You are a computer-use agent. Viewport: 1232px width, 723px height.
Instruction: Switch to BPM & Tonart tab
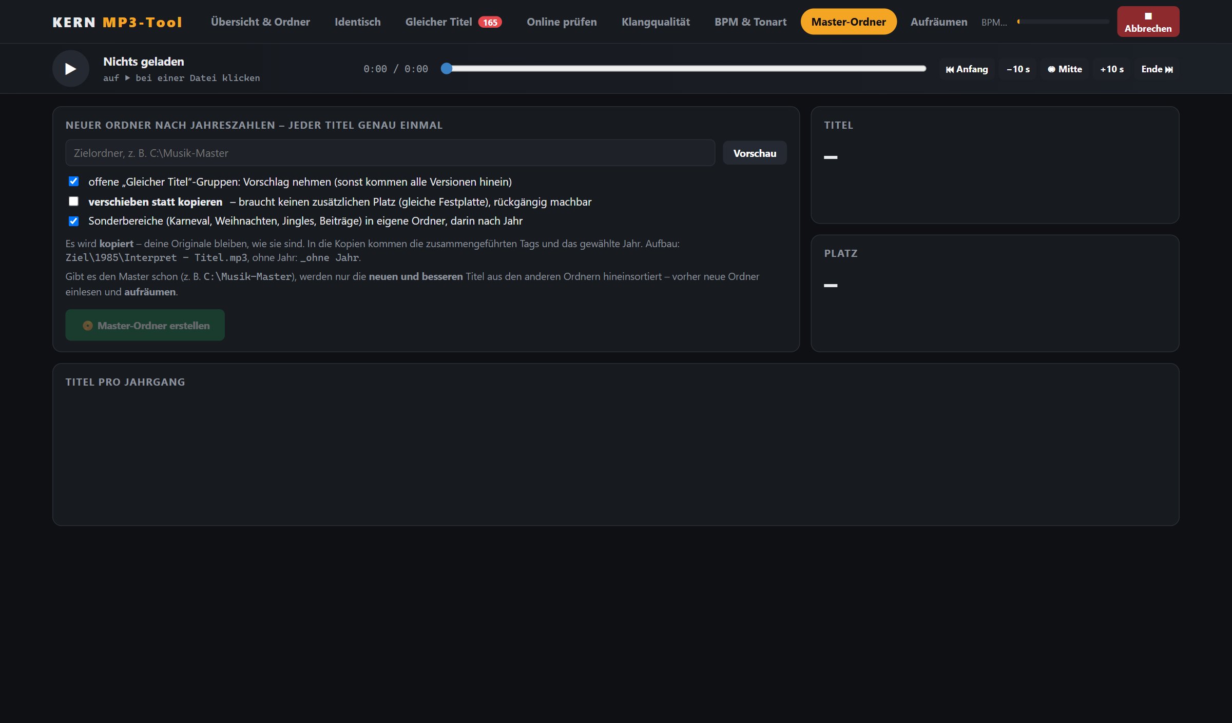click(750, 22)
